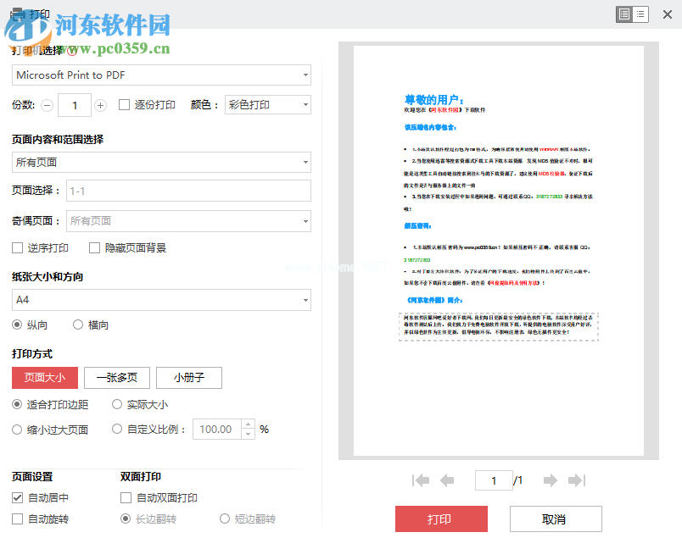Image resolution: width=682 pixels, height=549 pixels.
Task: Cancel printing via the 取消 button
Action: tap(555, 518)
